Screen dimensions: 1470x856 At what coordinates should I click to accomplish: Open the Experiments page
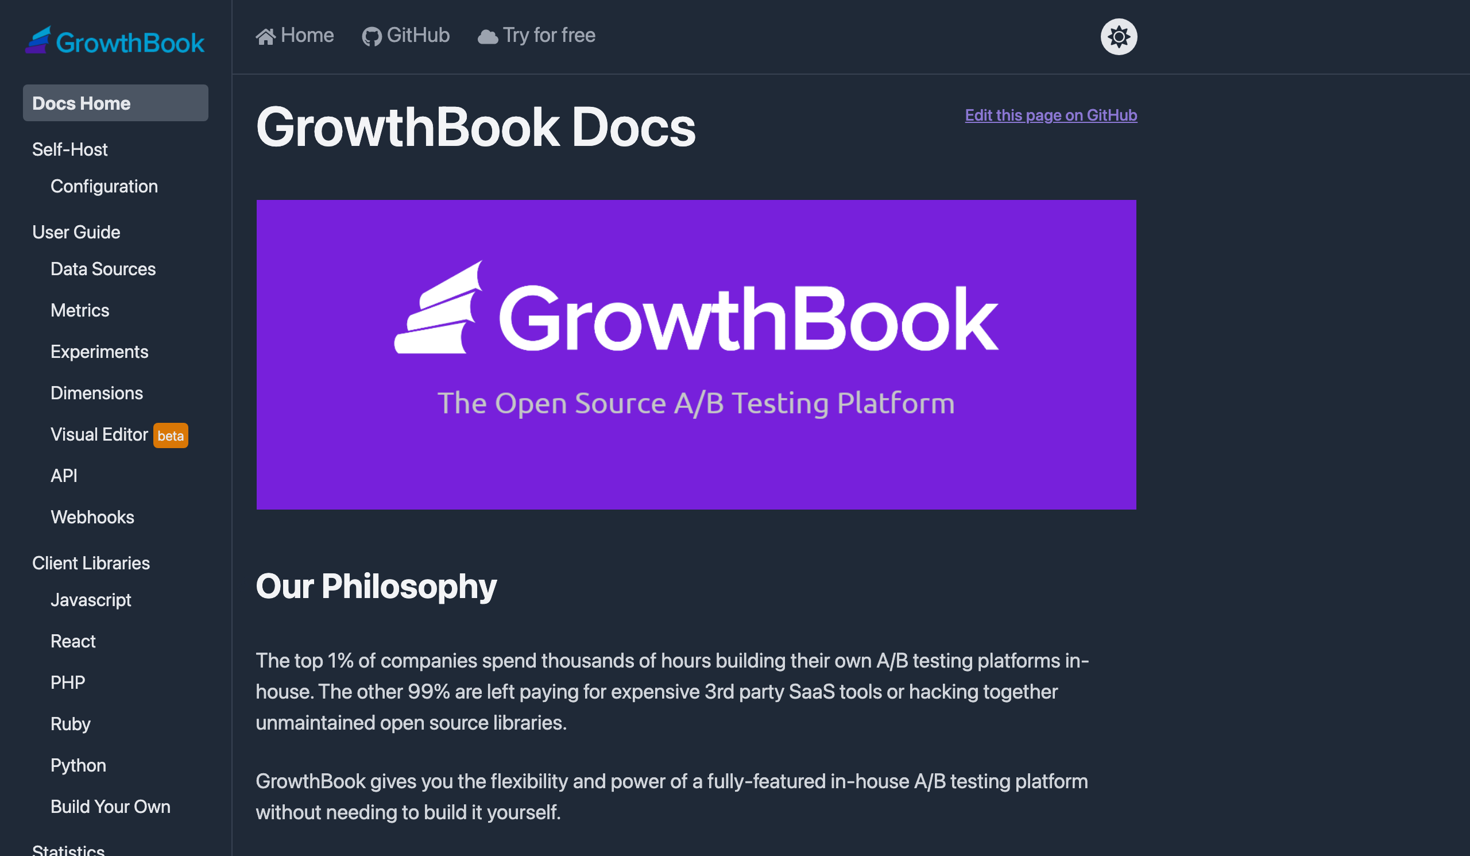(x=99, y=352)
